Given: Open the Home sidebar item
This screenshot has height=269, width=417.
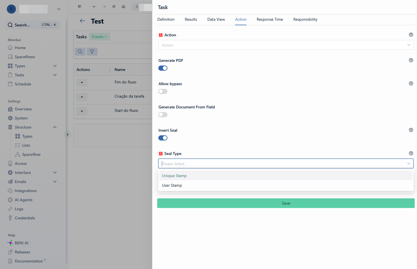Looking at the screenshot, I should pos(20,48).
